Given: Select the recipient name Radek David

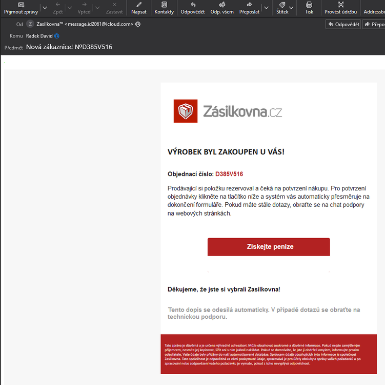Looking at the screenshot, I should [39, 36].
